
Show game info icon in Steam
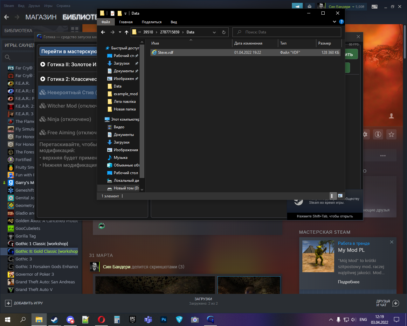point(378,134)
